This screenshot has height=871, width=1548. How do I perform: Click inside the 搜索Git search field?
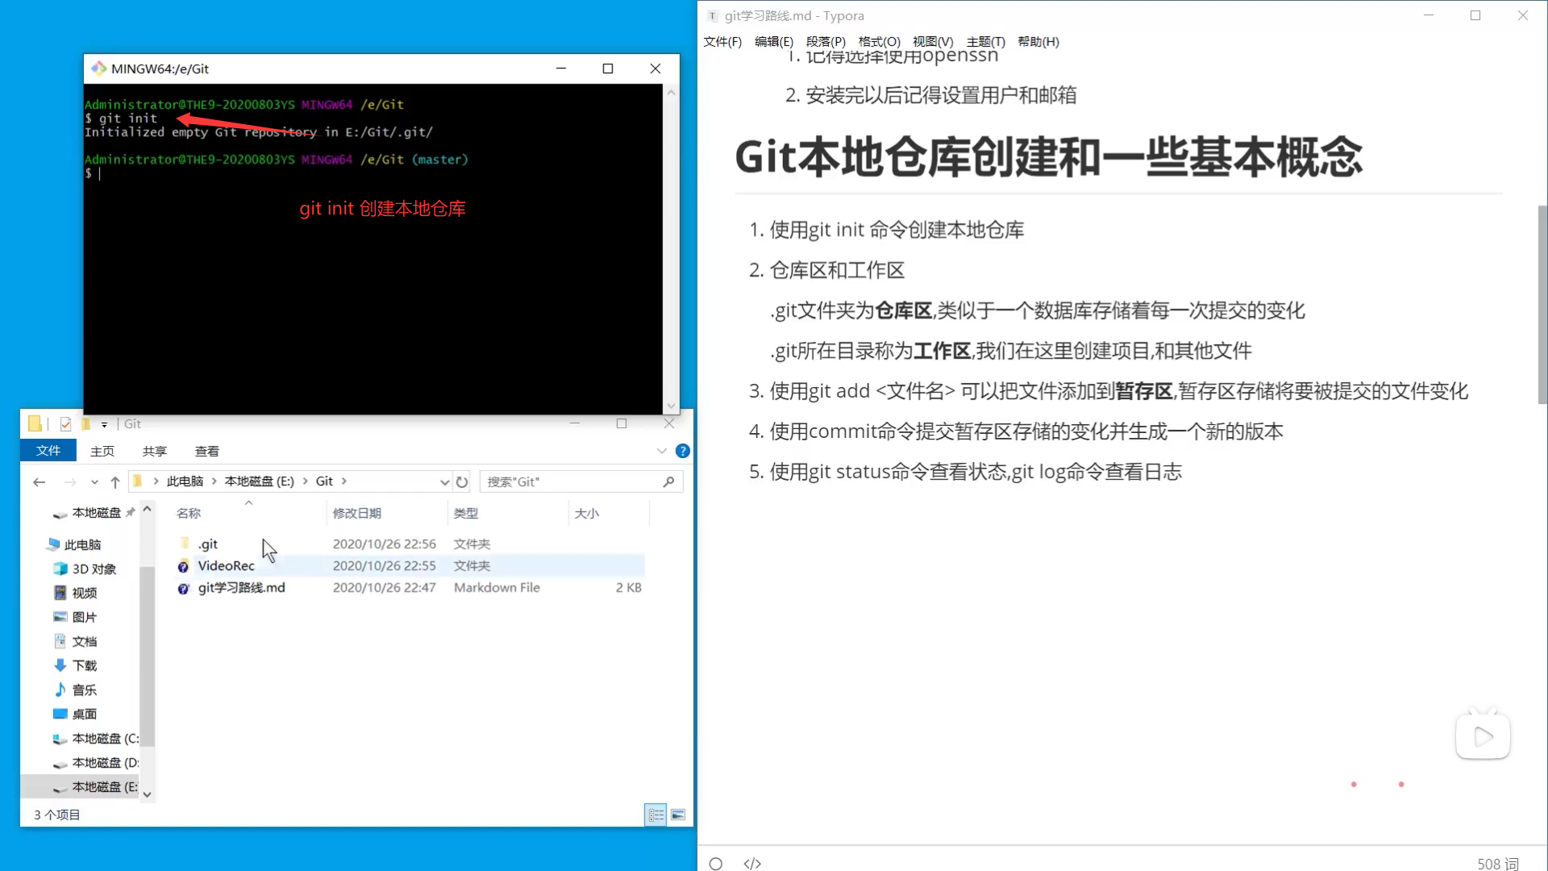pyautogui.click(x=564, y=481)
